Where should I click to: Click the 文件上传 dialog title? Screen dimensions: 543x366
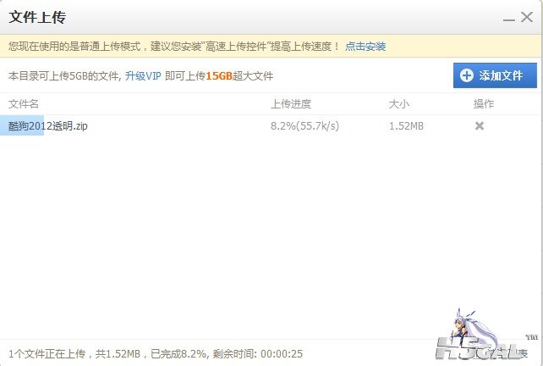pos(37,17)
